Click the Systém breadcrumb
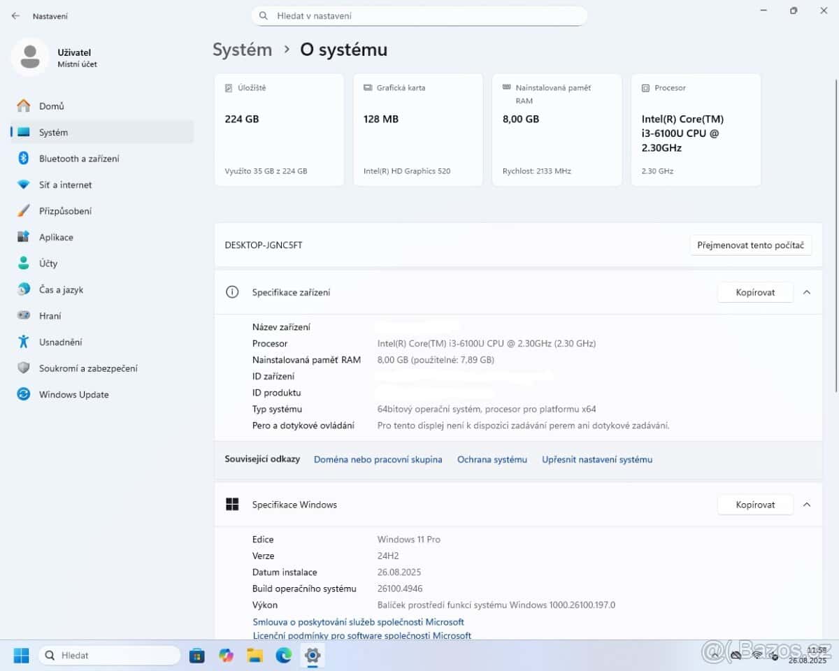The image size is (839, 671). pos(242,50)
